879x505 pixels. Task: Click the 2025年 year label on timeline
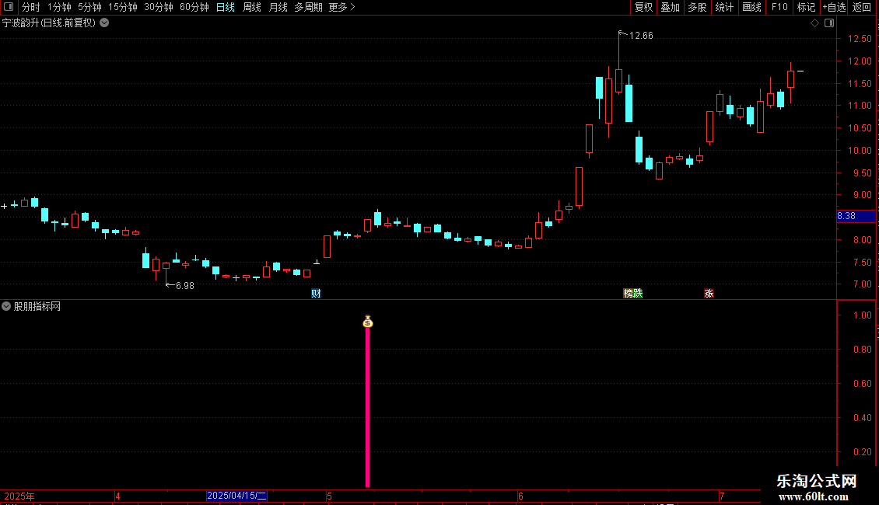[x=19, y=496]
